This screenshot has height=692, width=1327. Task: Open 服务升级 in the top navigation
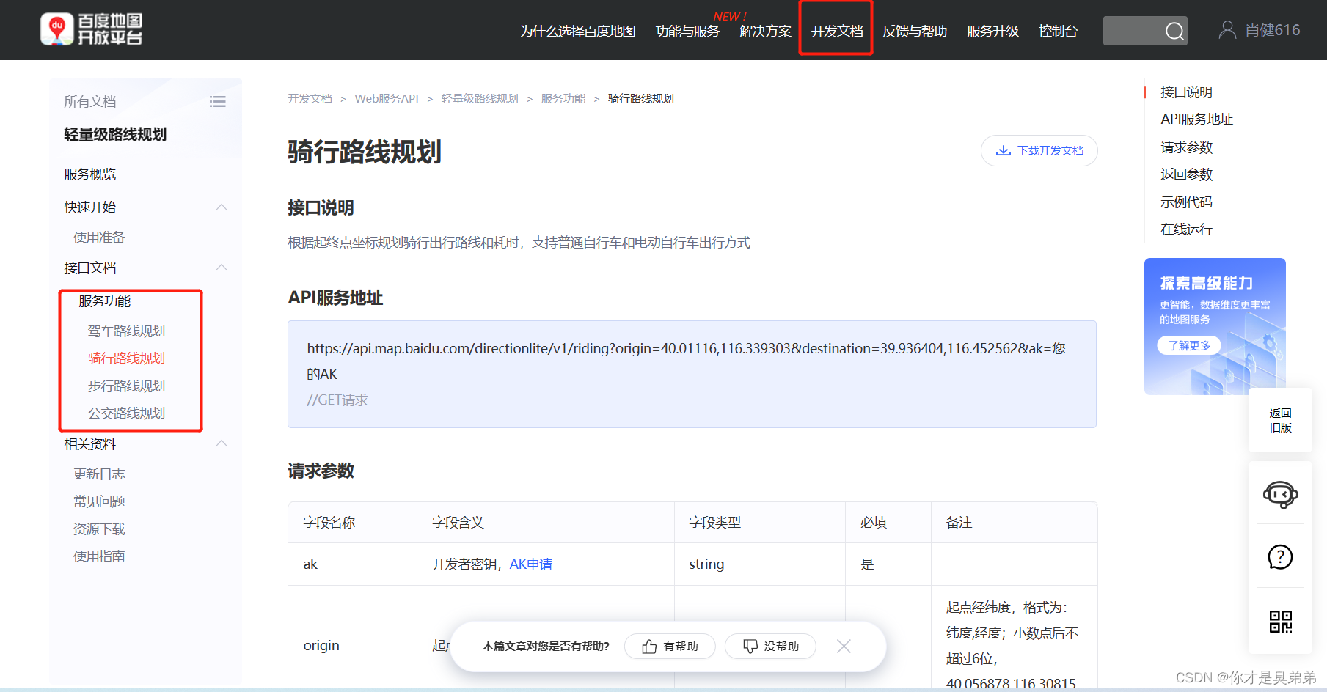(992, 31)
